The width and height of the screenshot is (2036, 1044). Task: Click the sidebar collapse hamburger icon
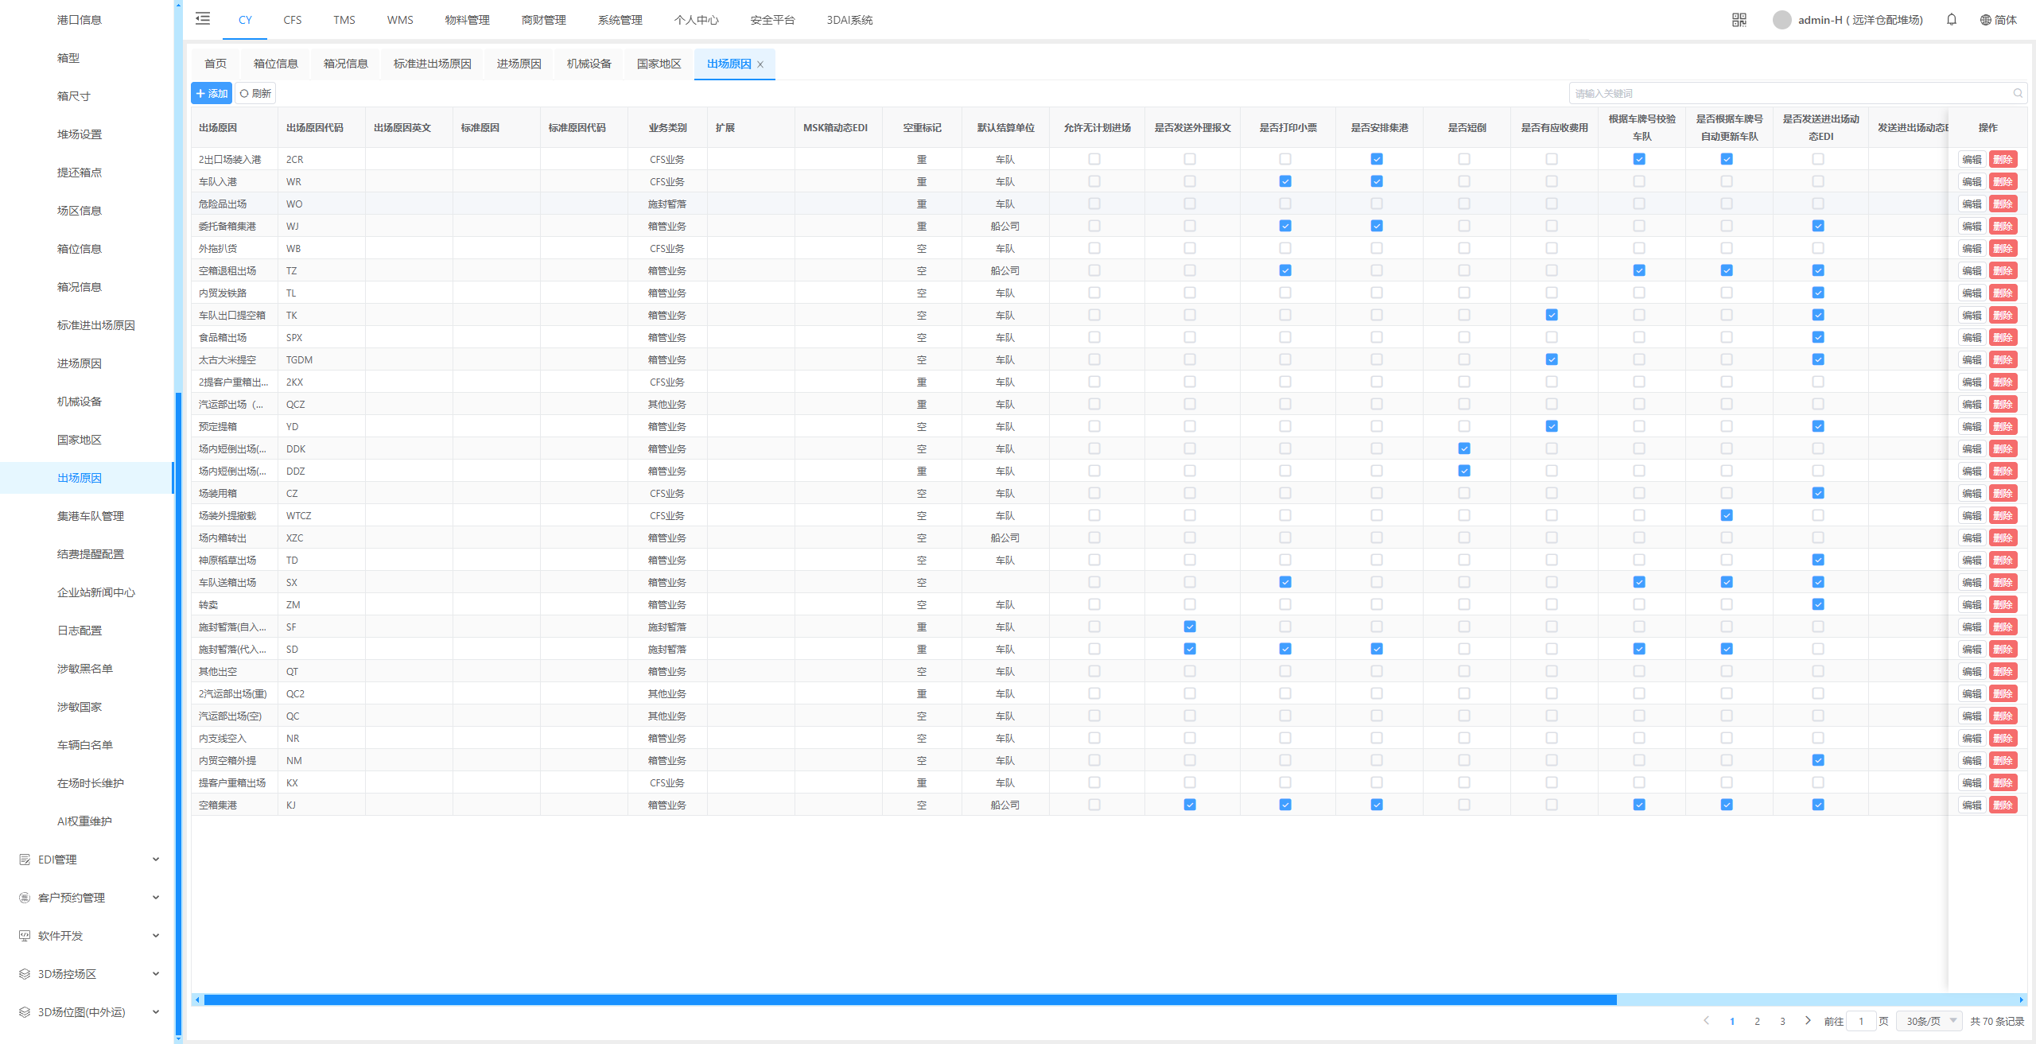203,19
